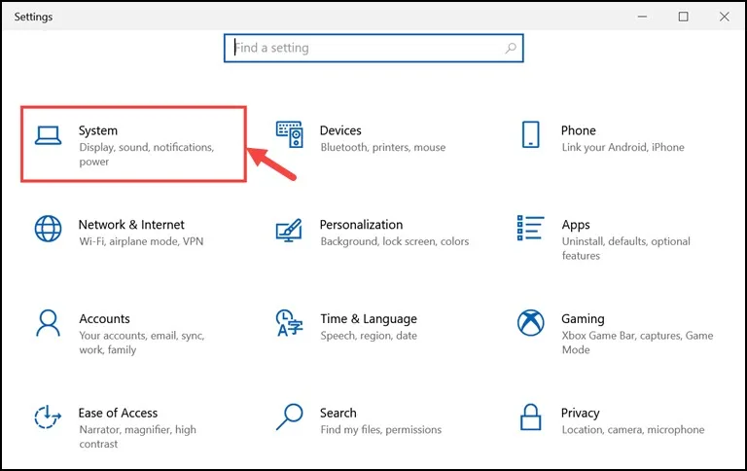This screenshot has height=471, width=747.
Task: Click the Devices keyboard and speaker icon
Action: (289, 134)
